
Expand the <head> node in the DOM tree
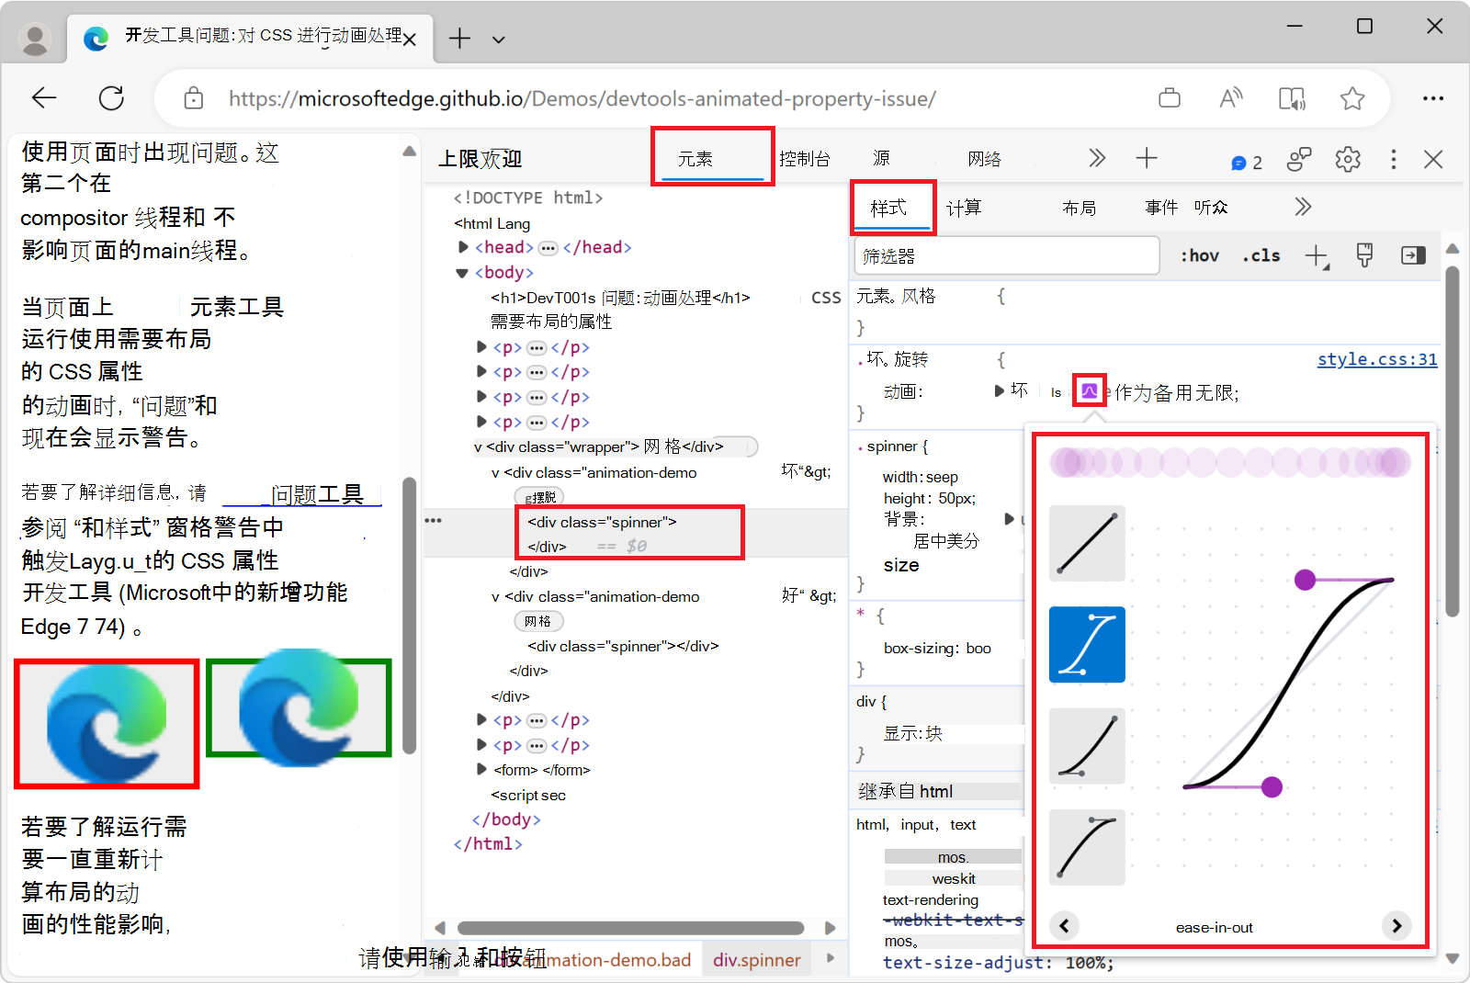pyautogui.click(x=462, y=246)
